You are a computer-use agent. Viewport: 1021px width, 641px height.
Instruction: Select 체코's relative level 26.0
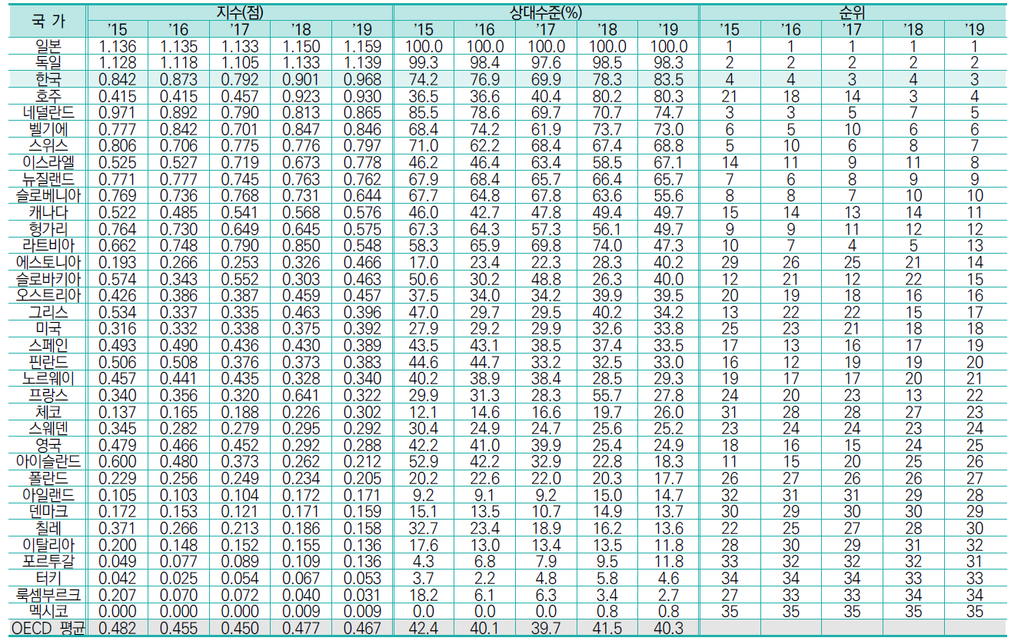coord(667,412)
